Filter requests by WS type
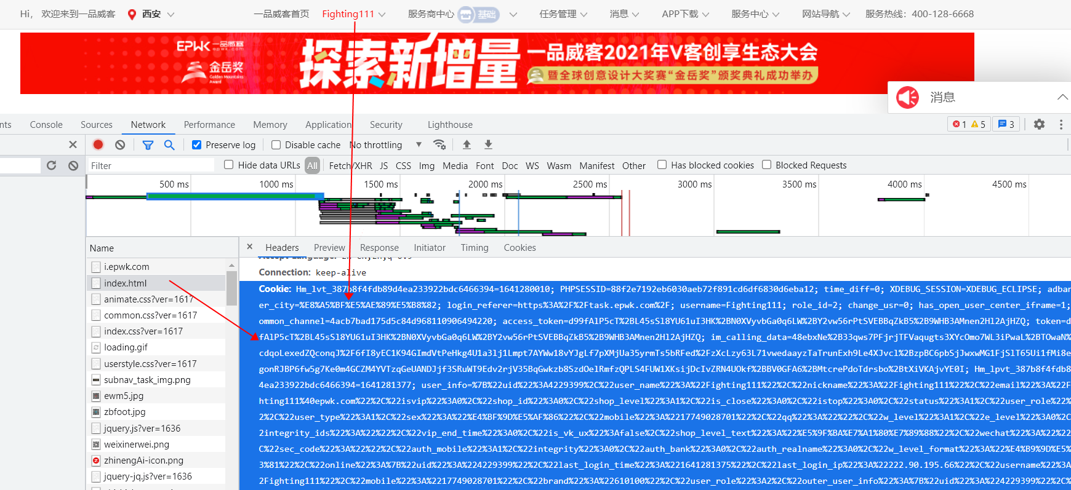This screenshot has width=1071, height=490. pyautogui.click(x=532, y=165)
